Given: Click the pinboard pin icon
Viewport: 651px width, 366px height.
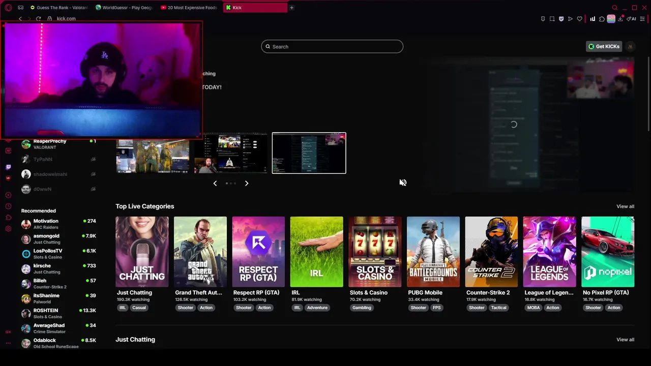Looking at the screenshot, I should (x=543, y=19).
